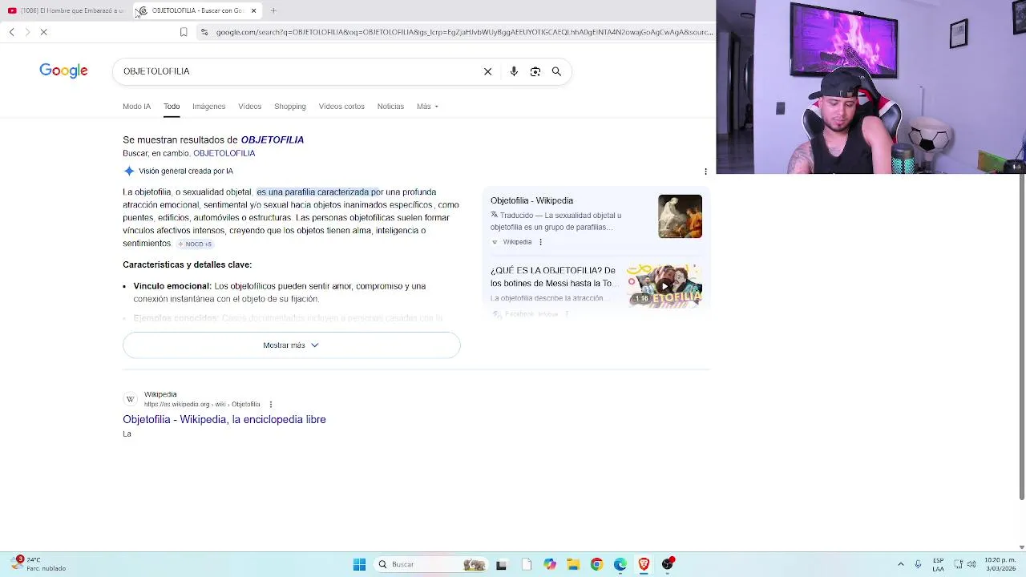1026x577 pixels.
Task: Click 'Características y detalles clave:' heading
Action: 187,264
